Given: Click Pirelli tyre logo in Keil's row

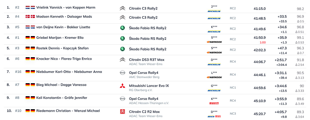Looking at the screenshot, I should click(214, 103).
